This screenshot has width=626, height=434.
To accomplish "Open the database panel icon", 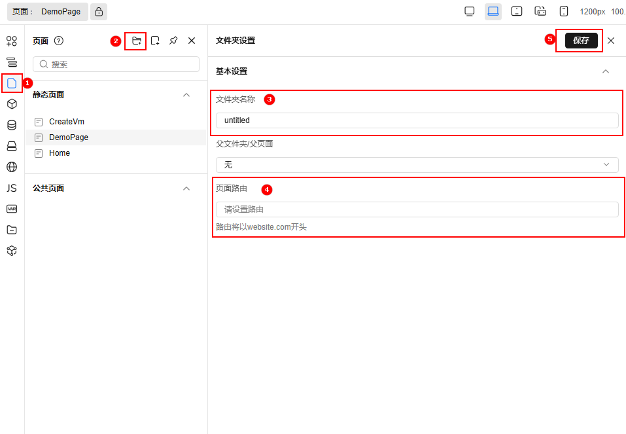I will [11, 125].
